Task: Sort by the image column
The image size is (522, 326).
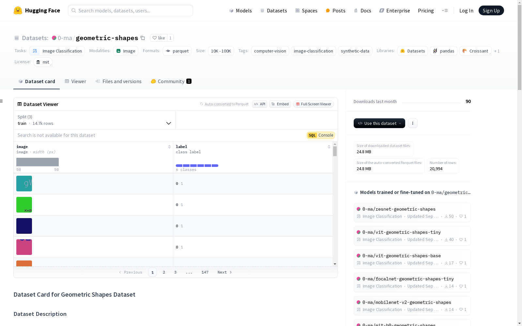Action: (x=169, y=147)
